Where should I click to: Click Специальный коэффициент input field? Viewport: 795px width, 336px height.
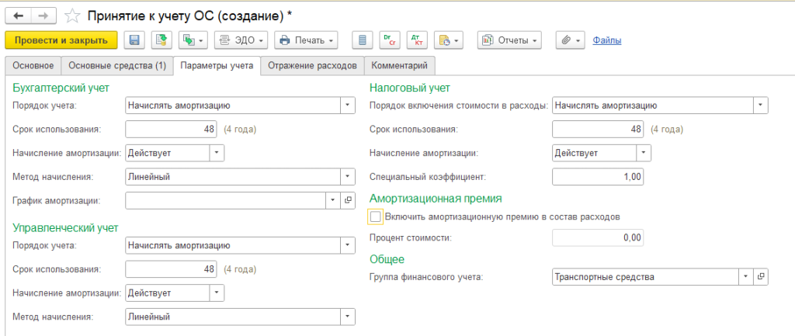[597, 177]
